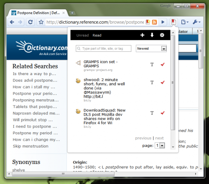Bookmark page with star icon
This screenshot has height=184, width=209.
click(x=41, y=22)
